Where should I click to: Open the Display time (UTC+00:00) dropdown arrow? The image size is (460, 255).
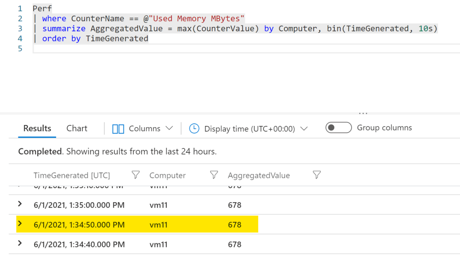click(x=304, y=129)
